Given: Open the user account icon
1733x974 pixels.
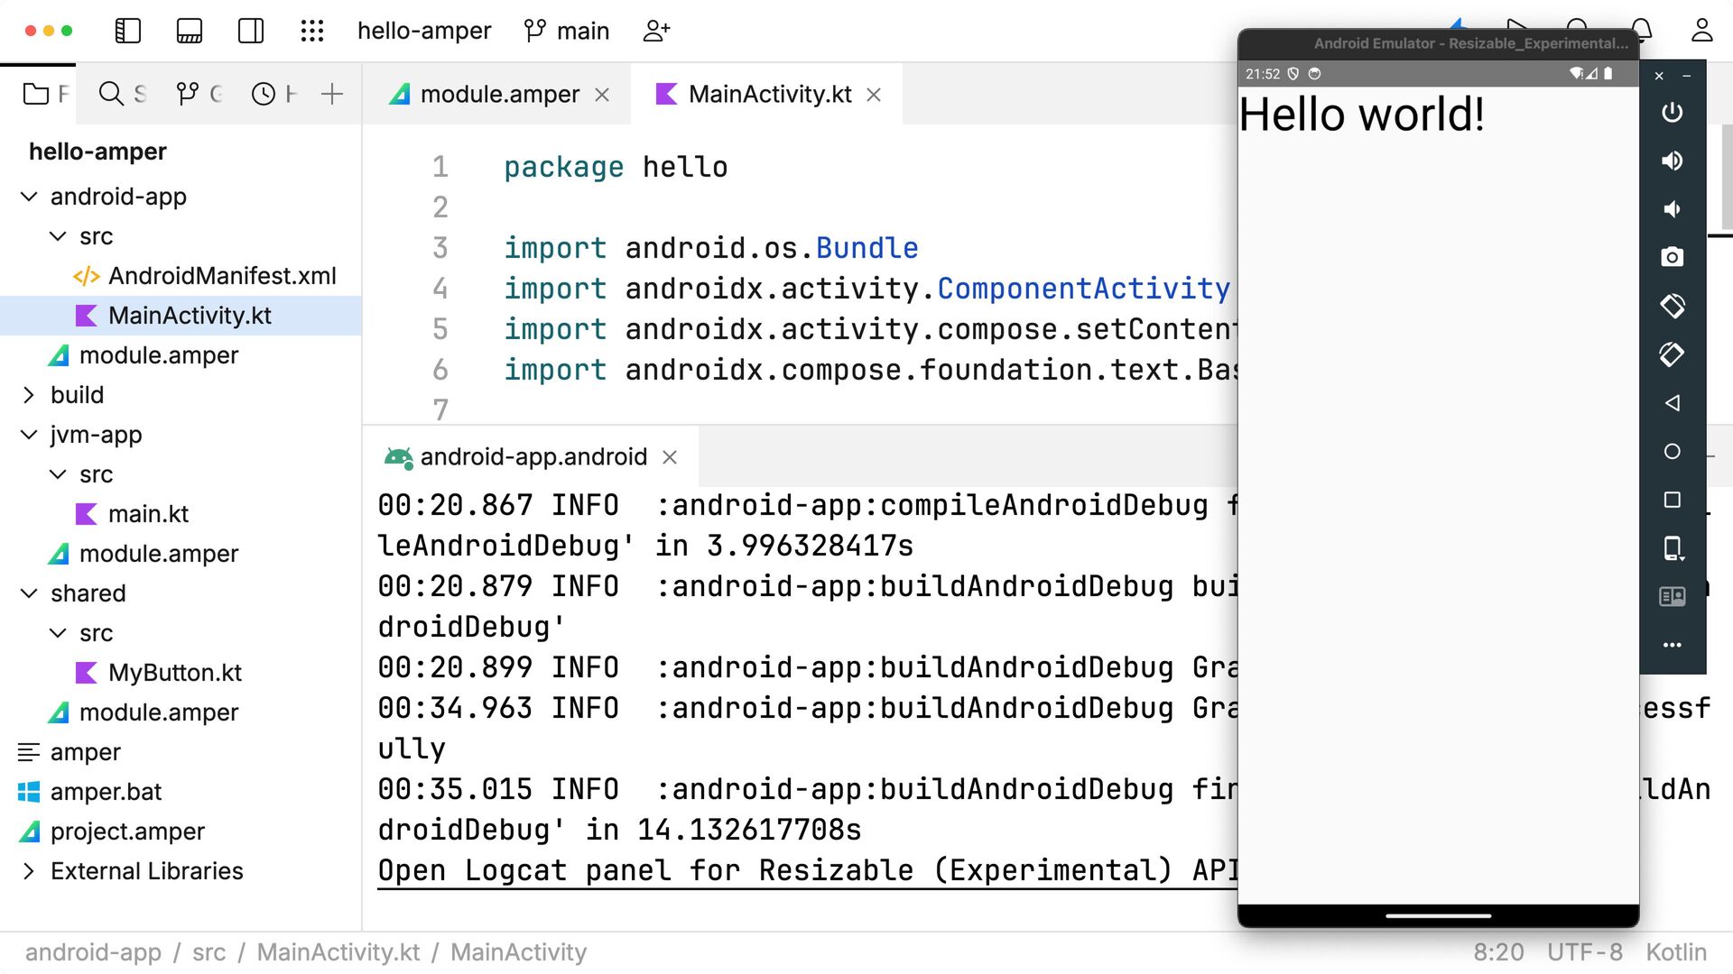Looking at the screenshot, I should pyautogui.click(x=1701, y=31).
